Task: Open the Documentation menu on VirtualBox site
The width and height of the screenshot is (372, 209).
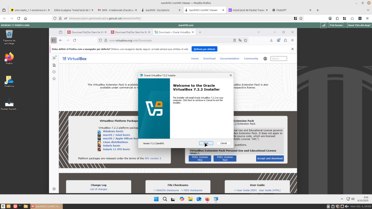Action: [x=230, y=58]
